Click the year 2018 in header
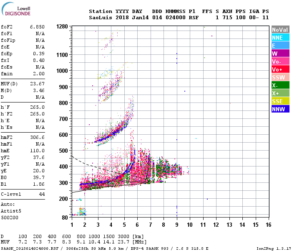The height and width of the screenshot is (251, 292). click(x=122, y=18)
